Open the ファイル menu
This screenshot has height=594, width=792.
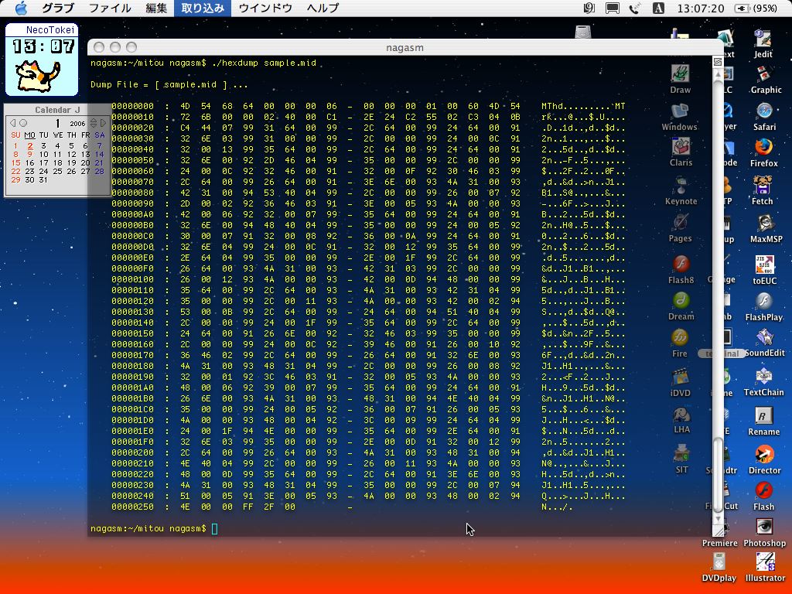click(109, 8)
